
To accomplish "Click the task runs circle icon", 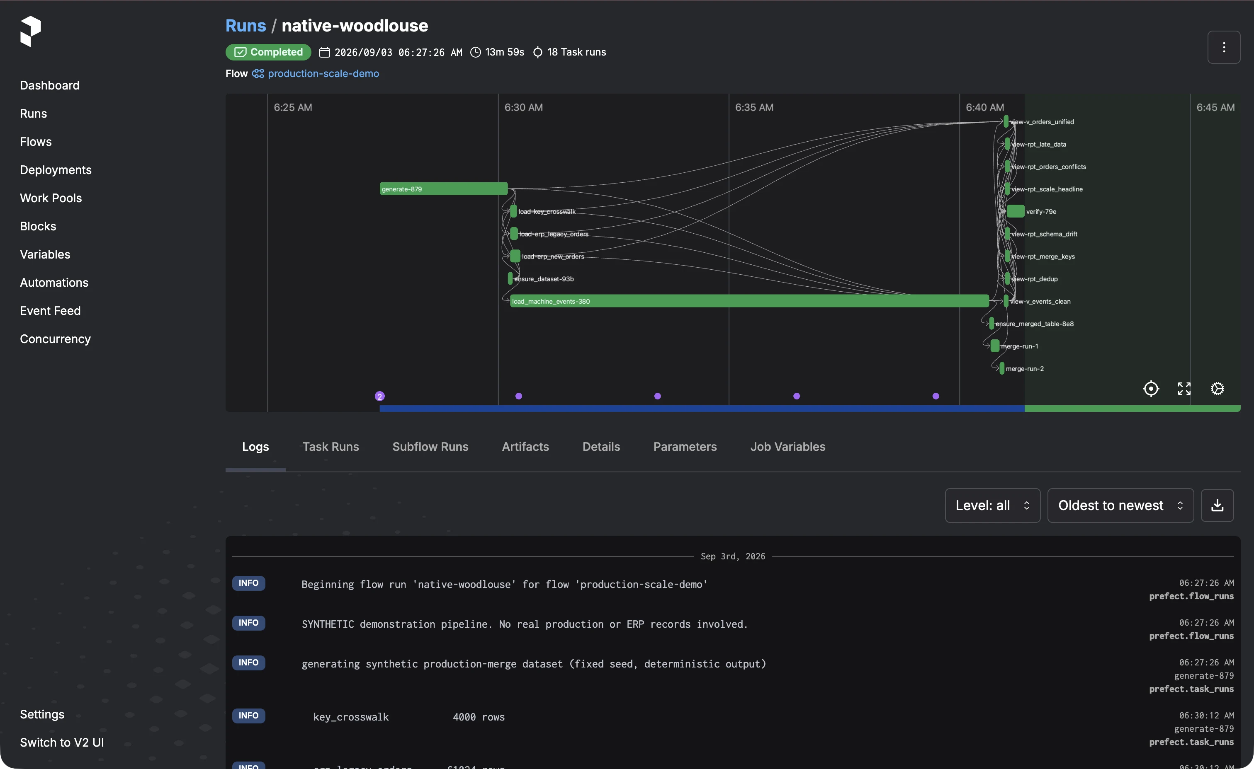I will (537, 52).
